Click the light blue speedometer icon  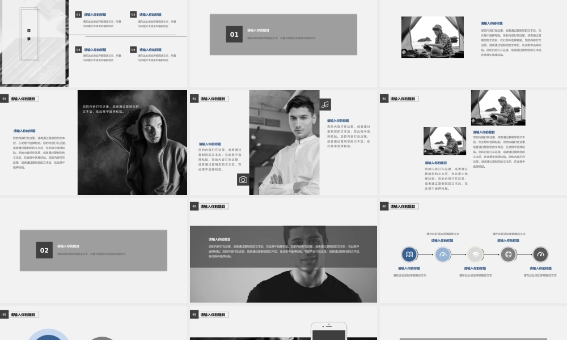pos(443,254)
